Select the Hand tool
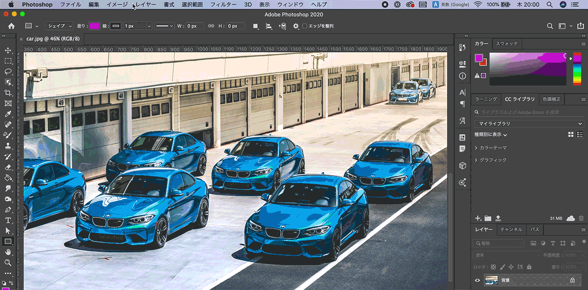 8,252
